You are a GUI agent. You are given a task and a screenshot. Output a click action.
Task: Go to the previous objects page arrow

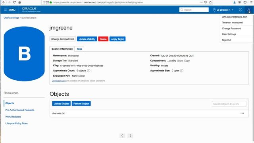[122, 135]
